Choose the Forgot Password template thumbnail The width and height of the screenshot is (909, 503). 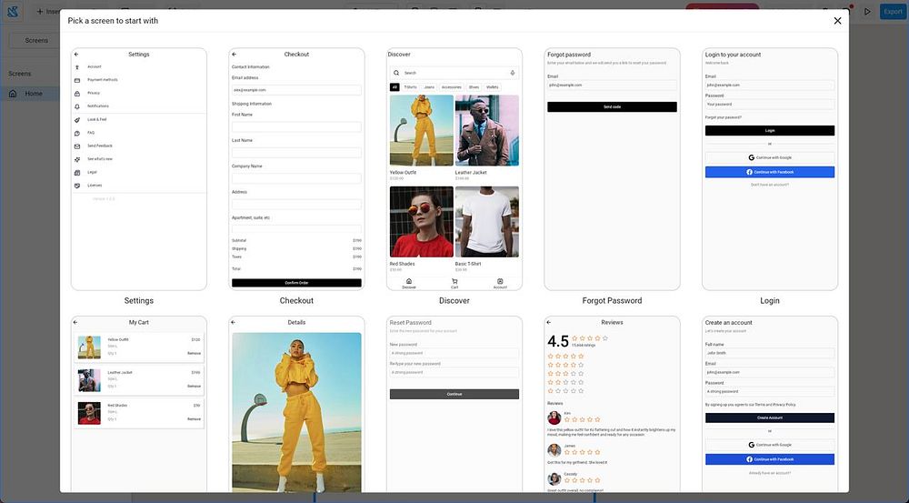click(612, 169)
